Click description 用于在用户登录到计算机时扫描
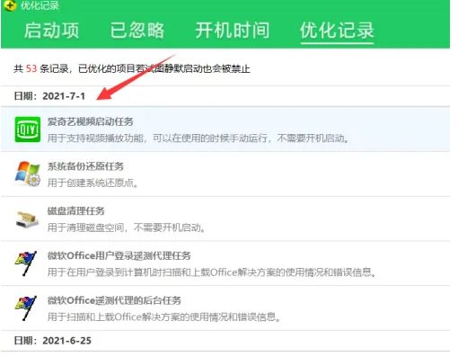Image resolution: width=467 pixels, height=357 pixels. click(x=212, y=272)
